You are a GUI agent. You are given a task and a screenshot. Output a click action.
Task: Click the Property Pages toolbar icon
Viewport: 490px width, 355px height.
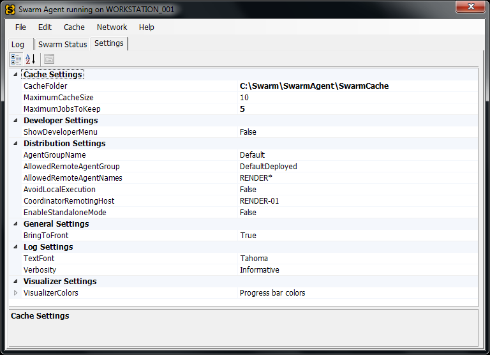tap(49, 59)
